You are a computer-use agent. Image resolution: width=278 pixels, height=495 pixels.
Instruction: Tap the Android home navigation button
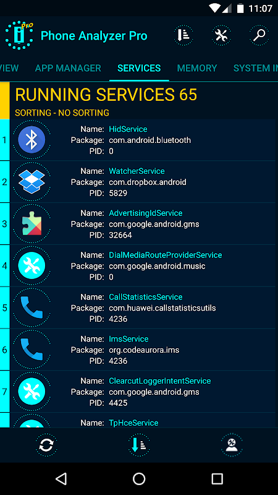[x=139, y=479]
